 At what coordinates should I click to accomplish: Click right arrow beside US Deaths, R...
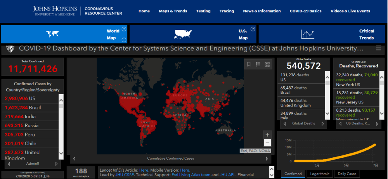pos(377,124)
